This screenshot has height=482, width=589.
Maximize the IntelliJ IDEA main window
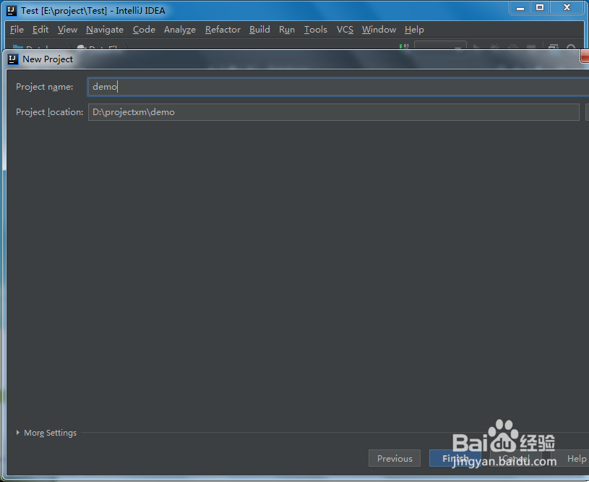[x=540, y=8]
